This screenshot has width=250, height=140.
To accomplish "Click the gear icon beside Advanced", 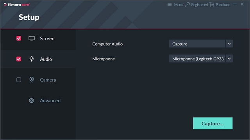I will click(32, 100).
